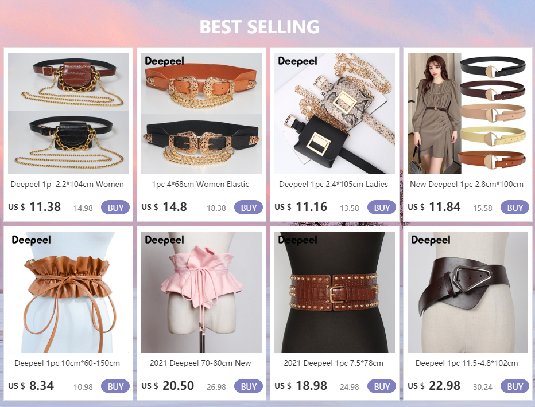Buy the US $11.38 chain bag belt
The height and width of the screenshot is (407, 535).
click(115, 208)
